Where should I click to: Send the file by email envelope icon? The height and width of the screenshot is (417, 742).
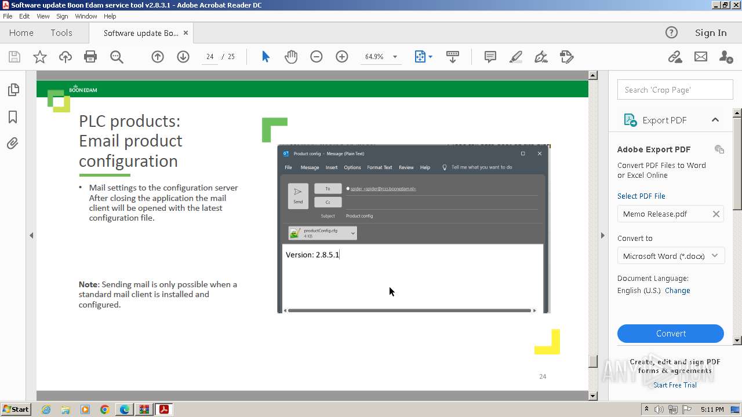tap(701, 57)
